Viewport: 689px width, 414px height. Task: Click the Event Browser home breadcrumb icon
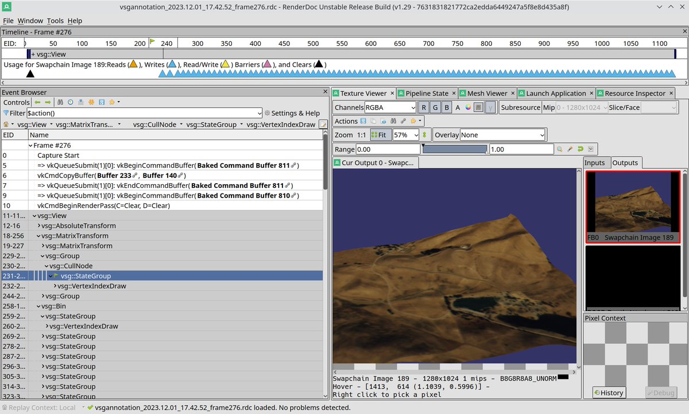pos(6,124)
